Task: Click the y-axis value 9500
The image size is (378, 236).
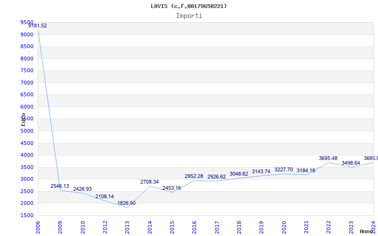Action: pos(27,22)
